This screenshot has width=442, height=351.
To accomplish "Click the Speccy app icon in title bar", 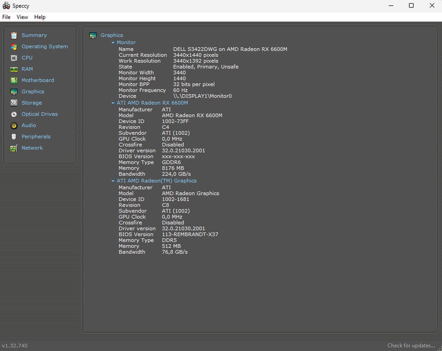I will pyautogui.click(x=6, y=6).
